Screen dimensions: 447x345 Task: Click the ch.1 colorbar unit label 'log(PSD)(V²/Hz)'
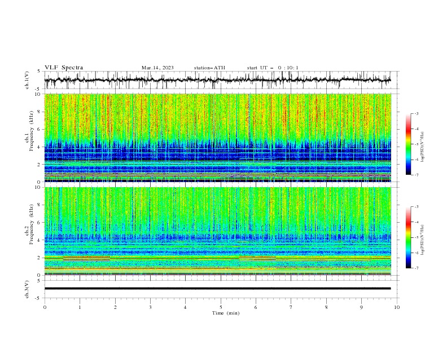pyautogui.click(x=423, y=147)
